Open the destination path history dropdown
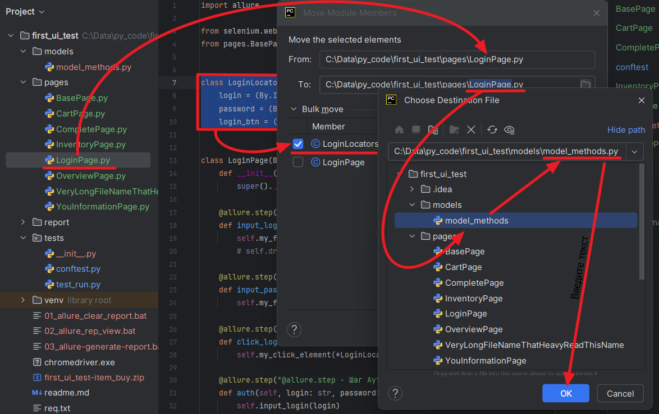The height and width of the screenshot is (414, 659). (x=635, y=151)
